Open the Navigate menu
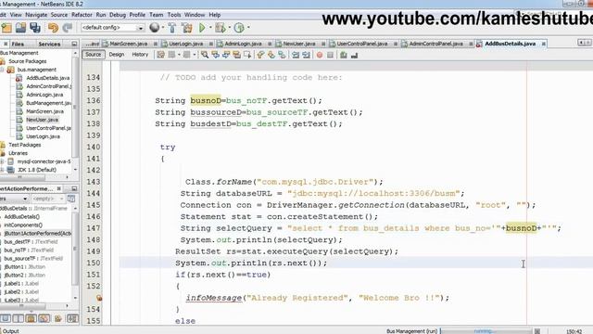 [36, 15]
